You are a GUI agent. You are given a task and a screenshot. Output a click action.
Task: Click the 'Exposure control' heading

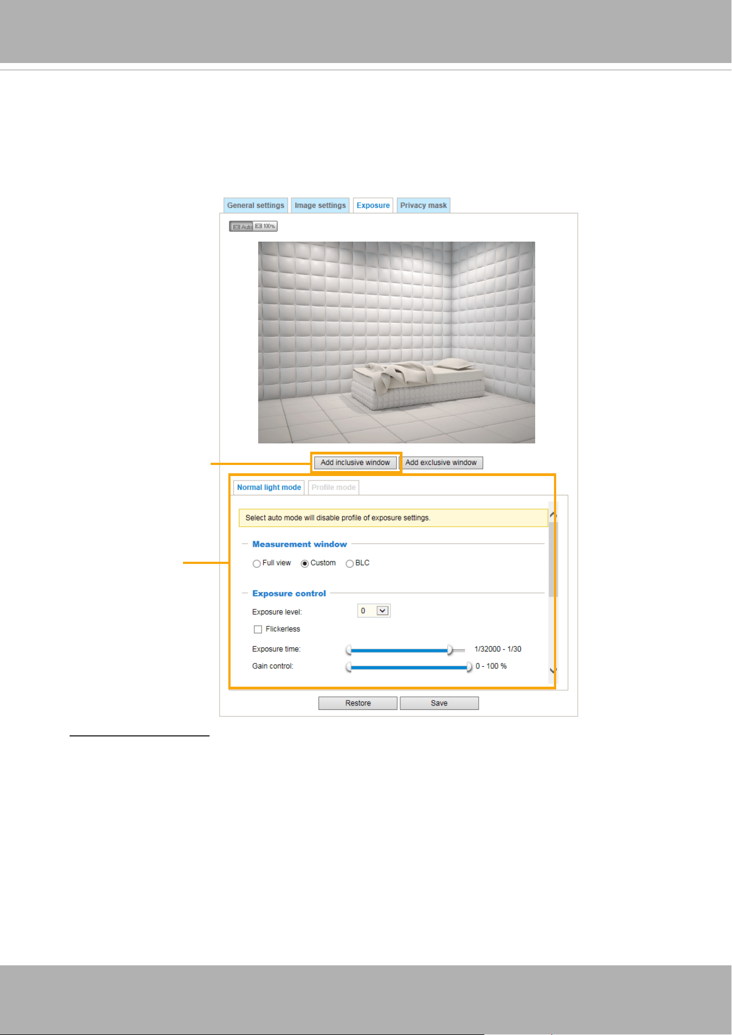pos(289,594)
